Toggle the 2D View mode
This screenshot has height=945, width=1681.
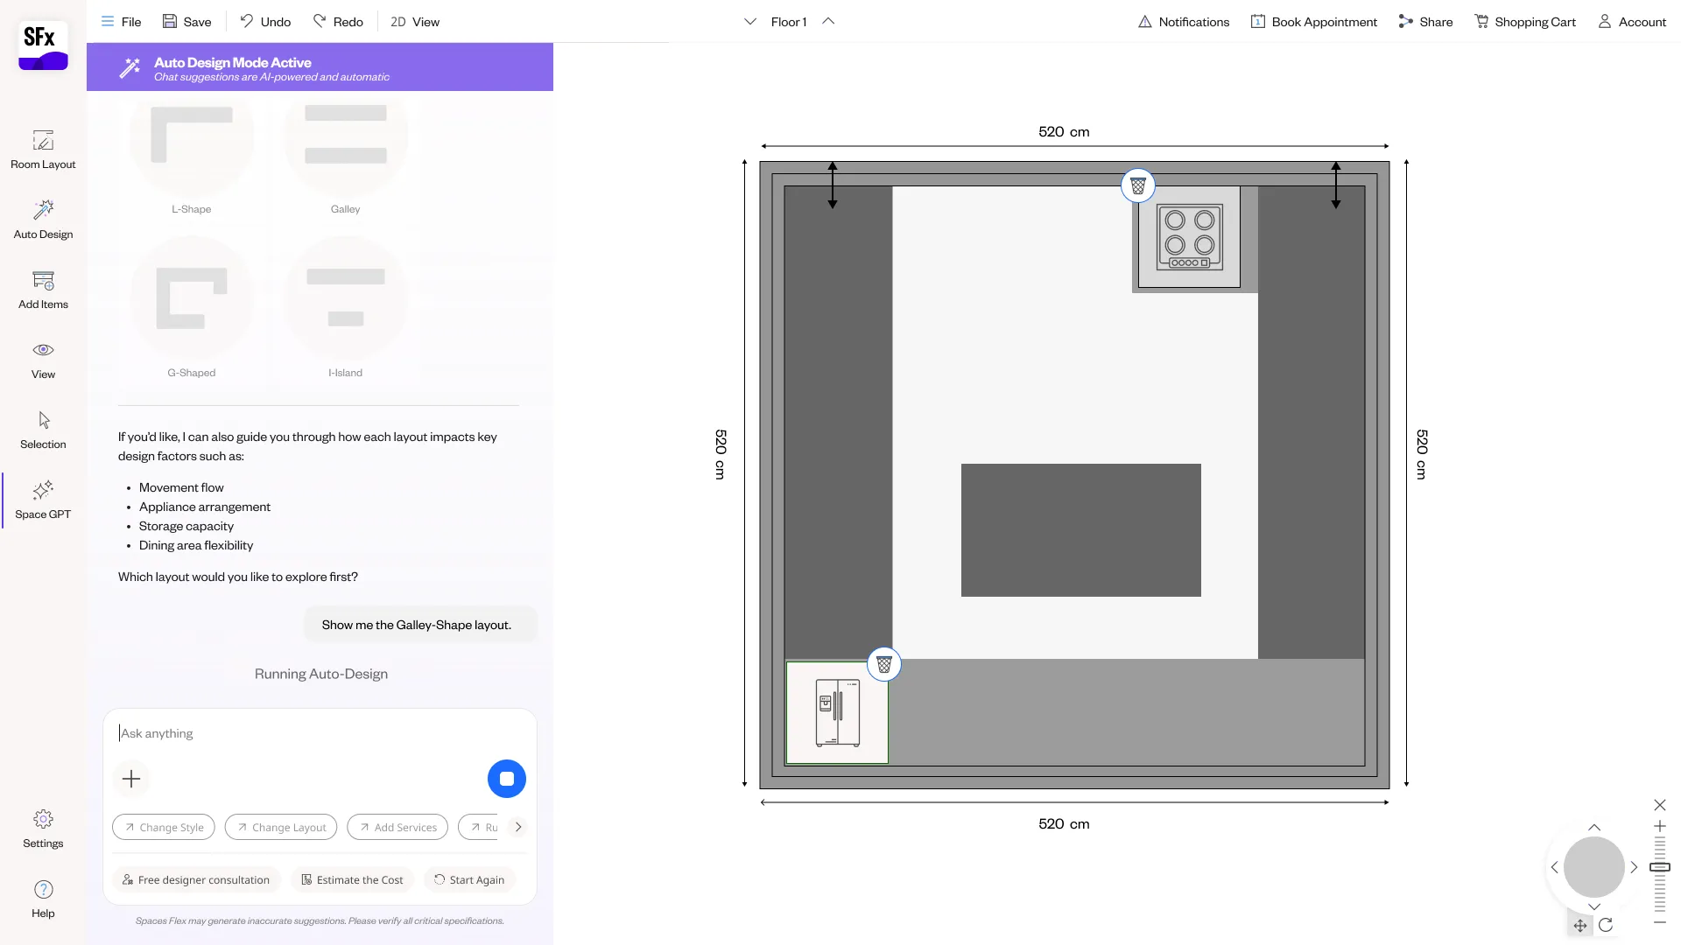[x=415, y=22]
